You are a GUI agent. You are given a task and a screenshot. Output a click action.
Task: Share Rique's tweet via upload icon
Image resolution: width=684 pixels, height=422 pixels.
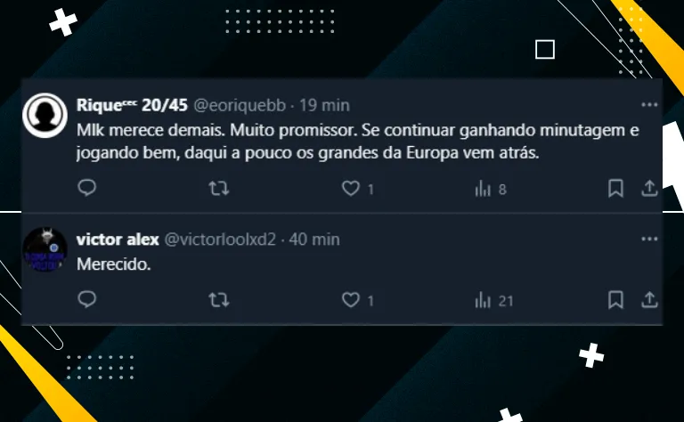click(x=649, y=189)
